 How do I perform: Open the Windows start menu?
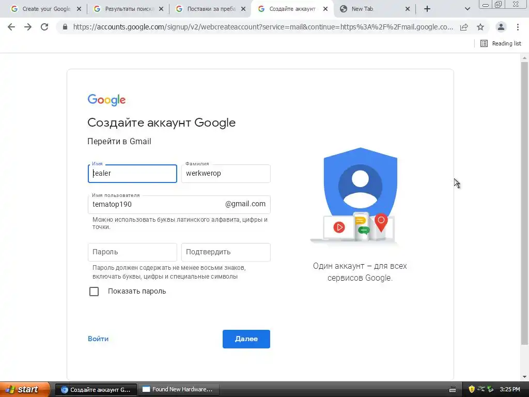tap(25, 390)
